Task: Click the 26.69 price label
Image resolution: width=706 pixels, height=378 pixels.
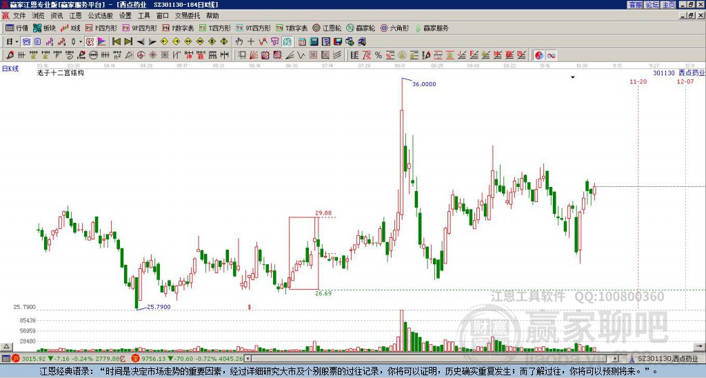Action: tap(323, 293)
